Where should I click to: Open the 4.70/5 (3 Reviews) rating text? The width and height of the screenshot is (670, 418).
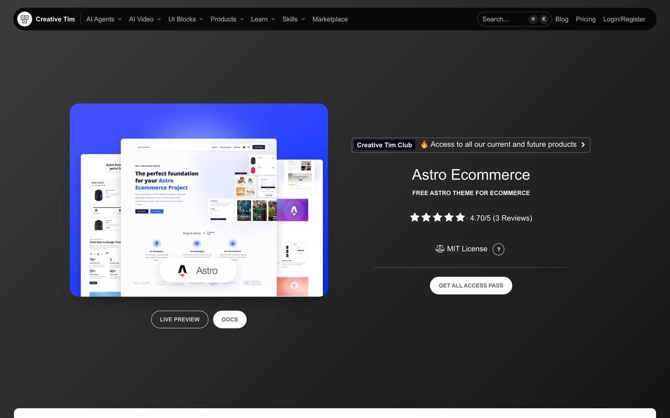coord(501,218)
